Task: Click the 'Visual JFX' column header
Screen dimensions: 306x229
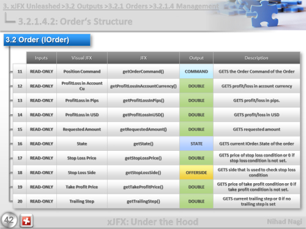Action: pyautogui.click(x=82, y=58)
